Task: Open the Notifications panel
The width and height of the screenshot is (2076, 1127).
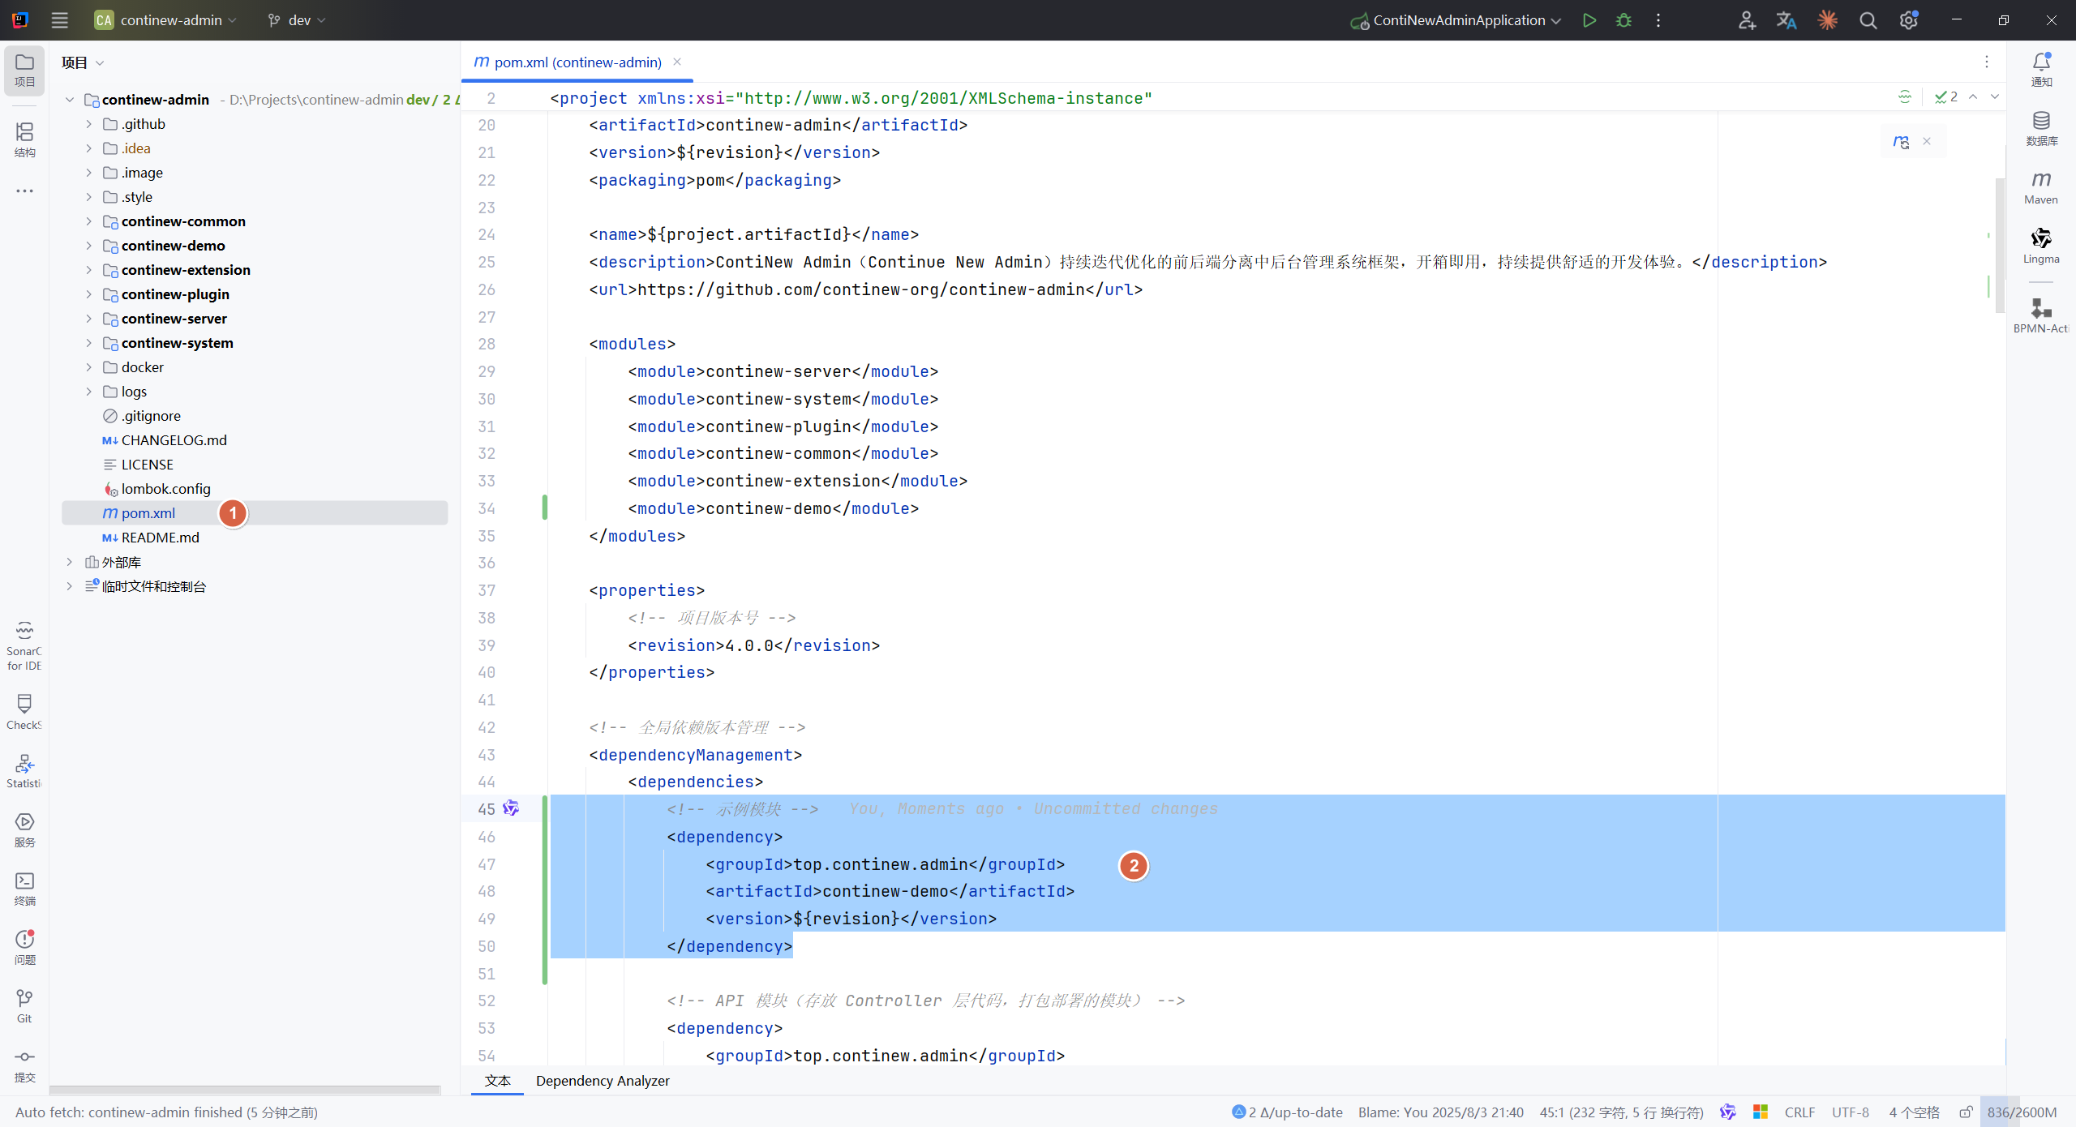Action: 2041,70
